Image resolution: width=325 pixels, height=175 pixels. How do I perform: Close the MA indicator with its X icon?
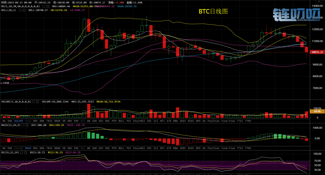[x=48, y=6]
